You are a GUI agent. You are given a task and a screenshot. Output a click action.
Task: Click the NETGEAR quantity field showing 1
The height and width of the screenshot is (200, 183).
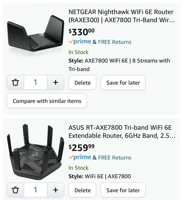(x=35, y=83)
